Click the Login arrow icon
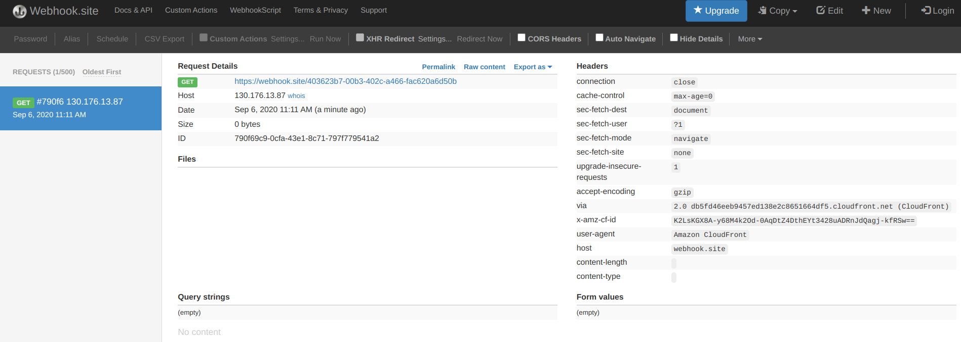This screenshot has width=961, height=342. (926, 11)
